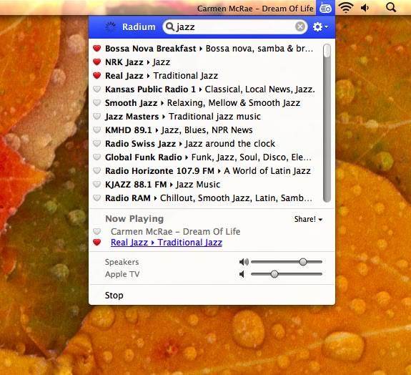Favorite Radio RAM station heart
The width and height of the screenshot is (411, 375).
coord(96,198)
